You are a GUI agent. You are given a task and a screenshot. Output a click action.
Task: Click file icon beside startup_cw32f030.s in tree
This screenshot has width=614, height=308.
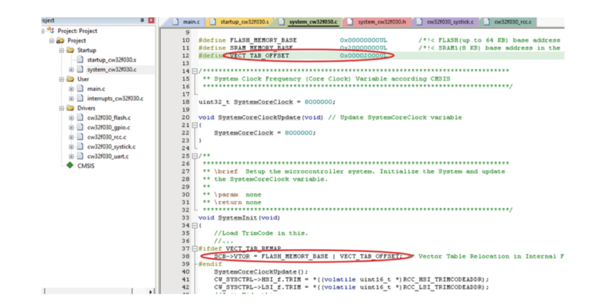80,60
